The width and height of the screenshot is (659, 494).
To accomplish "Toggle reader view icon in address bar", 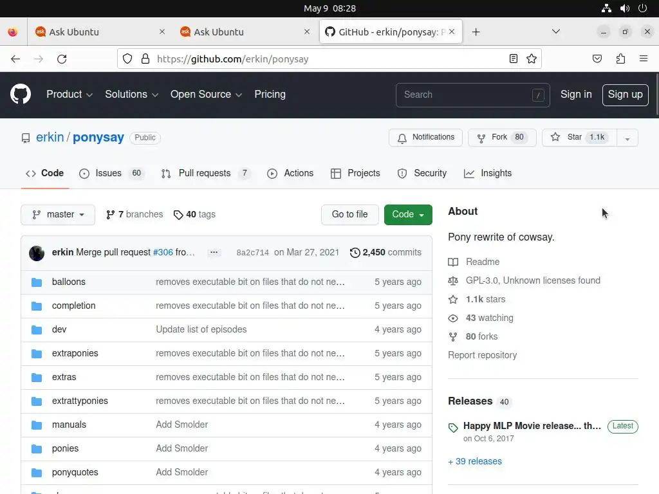I will [513, 59].
